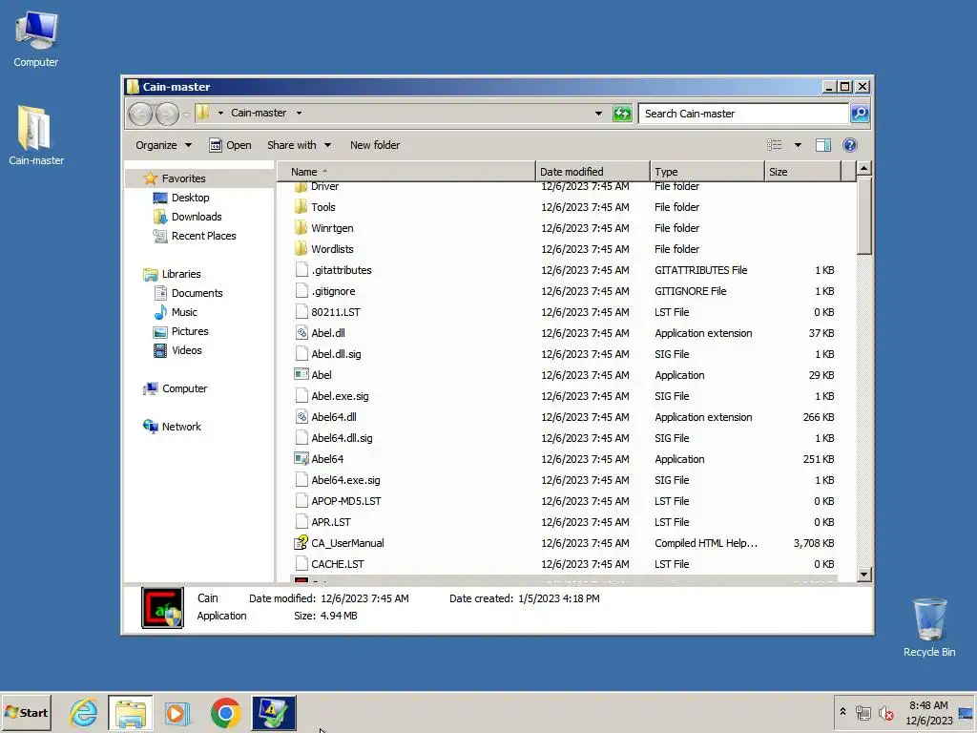Click the Cain application preview icon
977x733 pixels.
[x=162, y=608]
